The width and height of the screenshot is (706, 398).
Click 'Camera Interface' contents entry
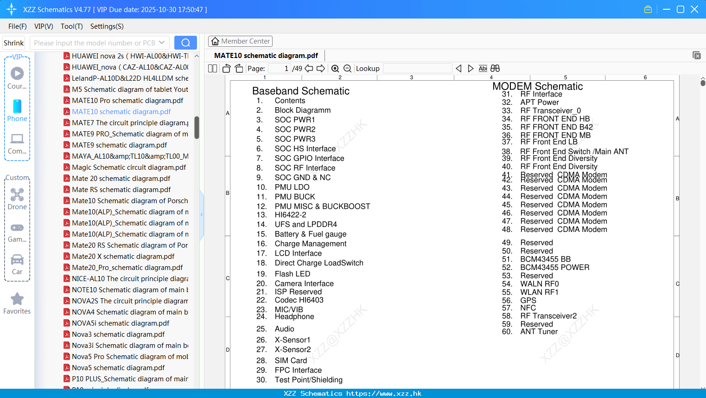(304, 283)
